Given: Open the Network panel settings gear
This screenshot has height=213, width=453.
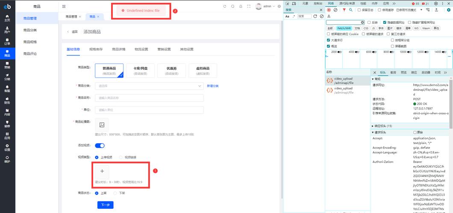Looking at the screenshot, I should pos(449,10).
